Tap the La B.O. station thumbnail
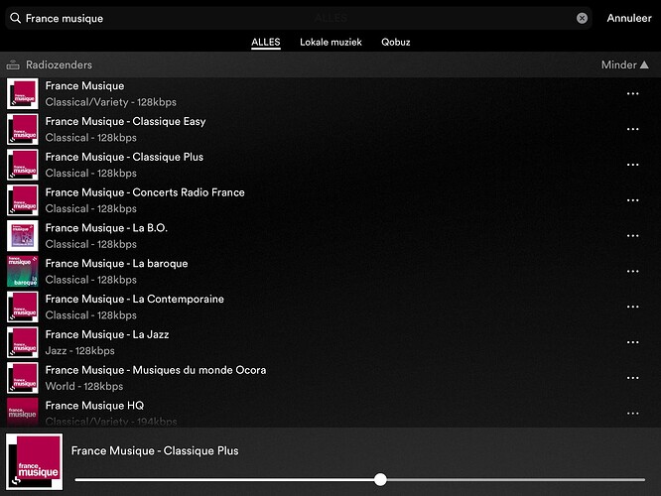The height and width of the screenshot is (496, 661). 23,236
